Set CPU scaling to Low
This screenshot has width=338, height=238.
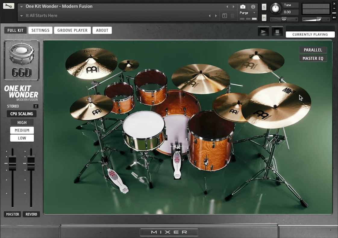(x=22, y=138)
